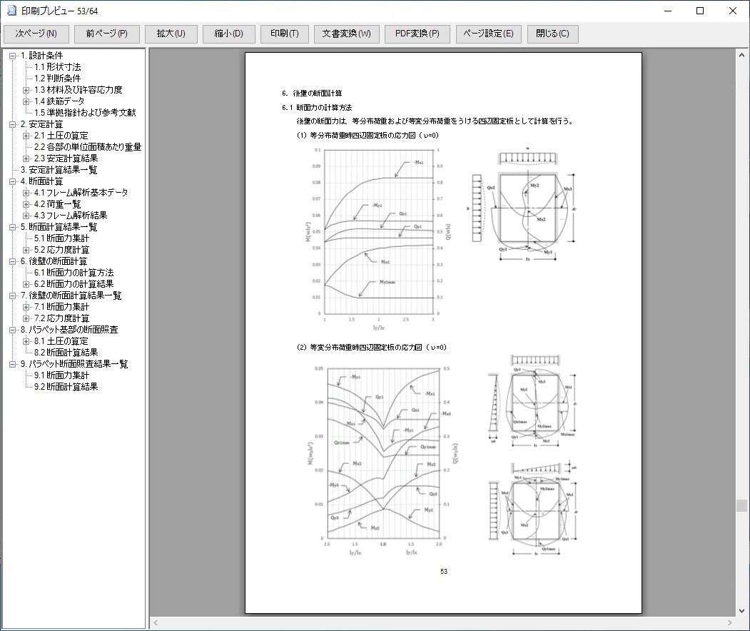Viewport: 750px width, 631px height.
Task: Open 9.1 断面力集計 section
Action: point(61,375)
